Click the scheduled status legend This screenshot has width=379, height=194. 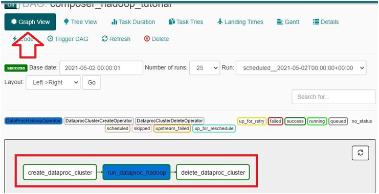coord(118,128)
